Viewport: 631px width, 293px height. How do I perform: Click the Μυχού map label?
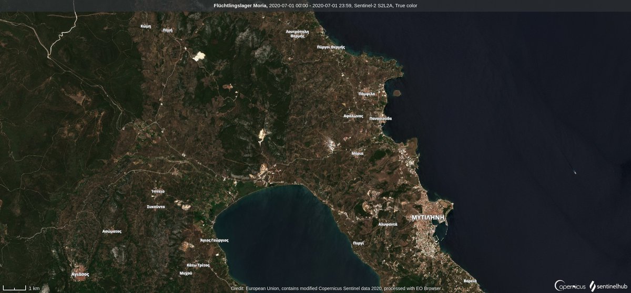pyautogui.click(x=186, y=274)
